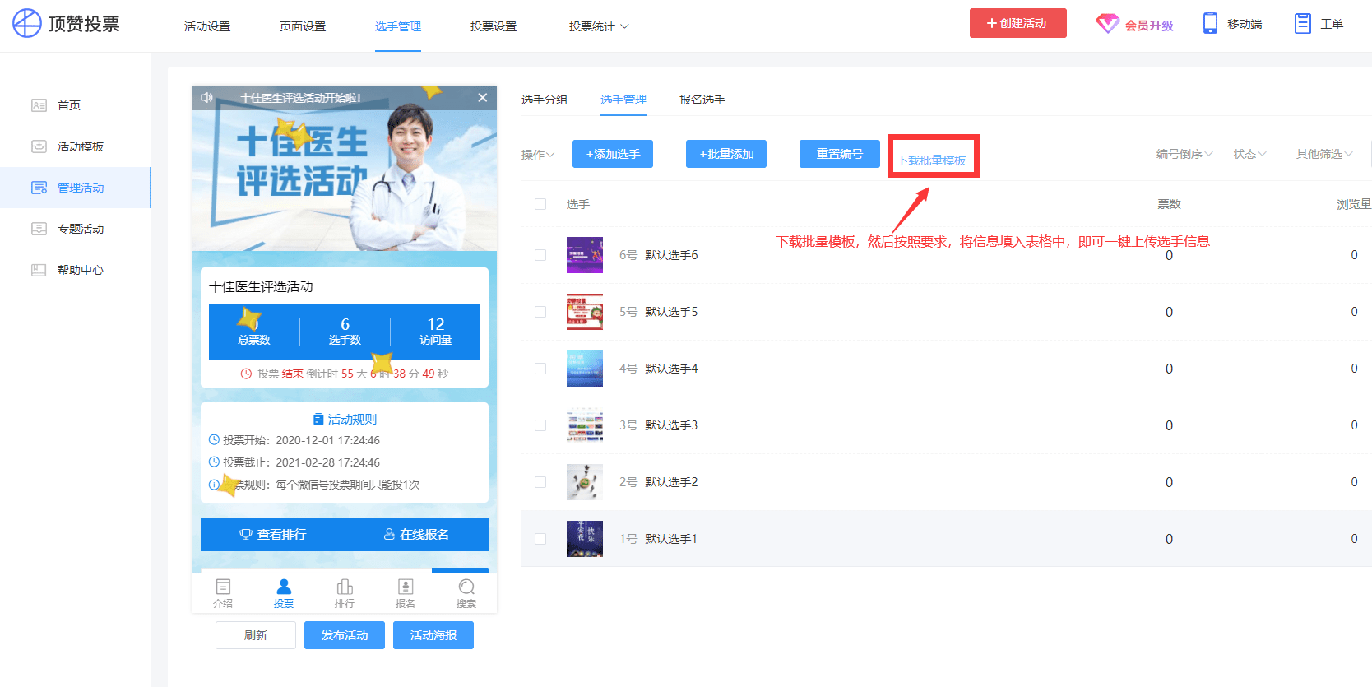Check the box for 默认选手6

pyautogui.click(x=540, y=255)
